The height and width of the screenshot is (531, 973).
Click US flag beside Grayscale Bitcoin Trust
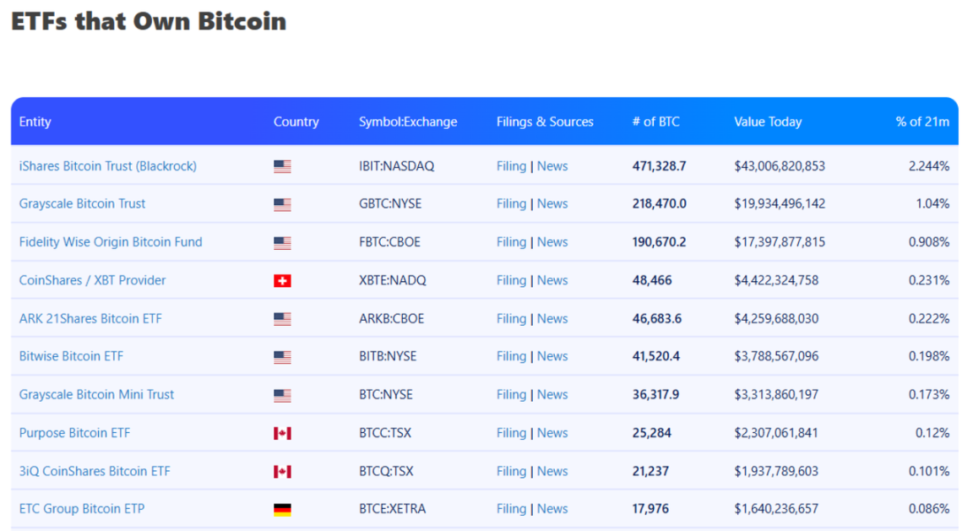point(282,204)
